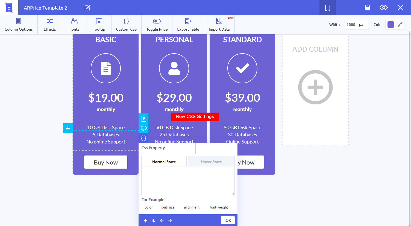Select the 5 Databases row
This screenshot has height=226, width=411.
106,135
